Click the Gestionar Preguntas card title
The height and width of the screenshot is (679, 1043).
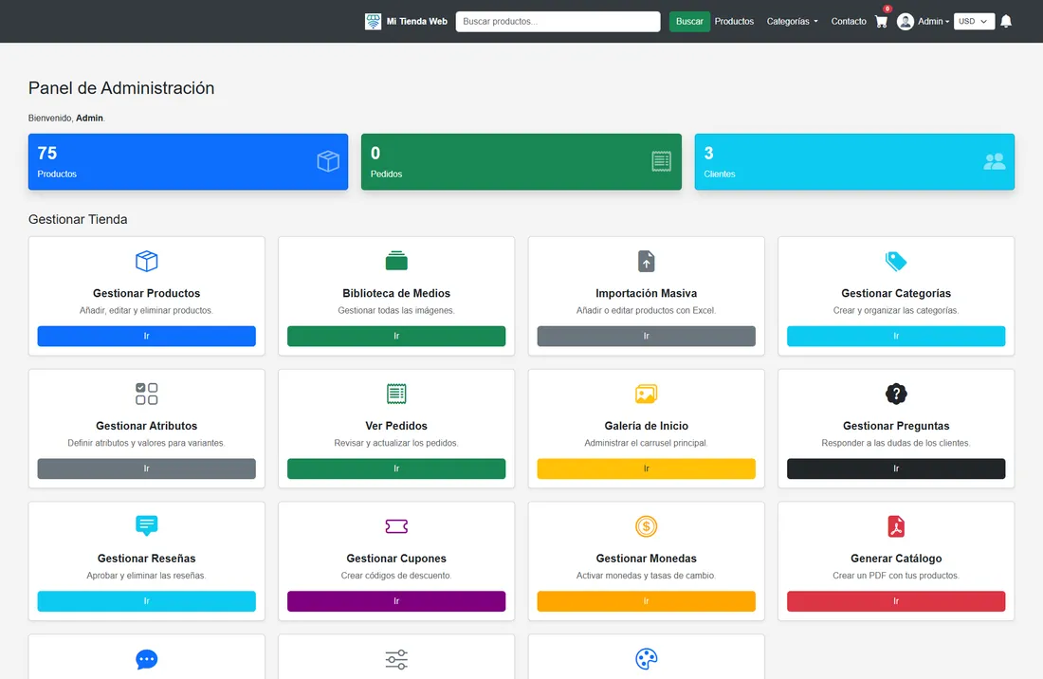click(896, 426)
